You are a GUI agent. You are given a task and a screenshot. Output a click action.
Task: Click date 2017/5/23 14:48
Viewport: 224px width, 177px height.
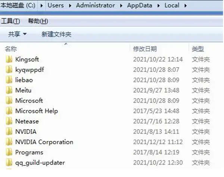click(x=156, y=111)
